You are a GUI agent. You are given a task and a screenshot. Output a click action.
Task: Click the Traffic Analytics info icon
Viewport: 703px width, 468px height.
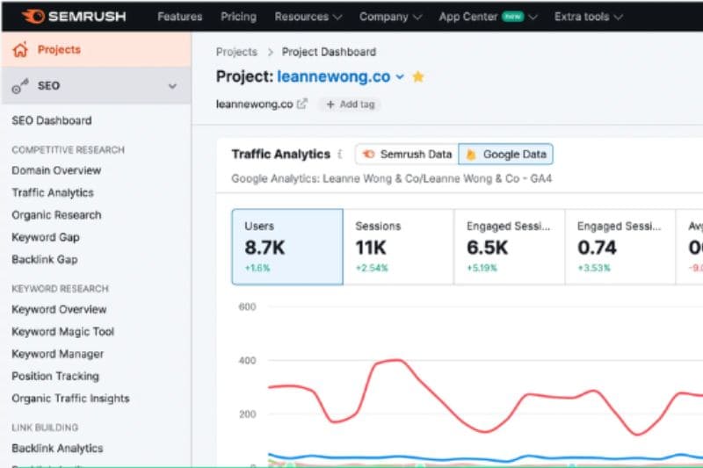tap(340, 154)
